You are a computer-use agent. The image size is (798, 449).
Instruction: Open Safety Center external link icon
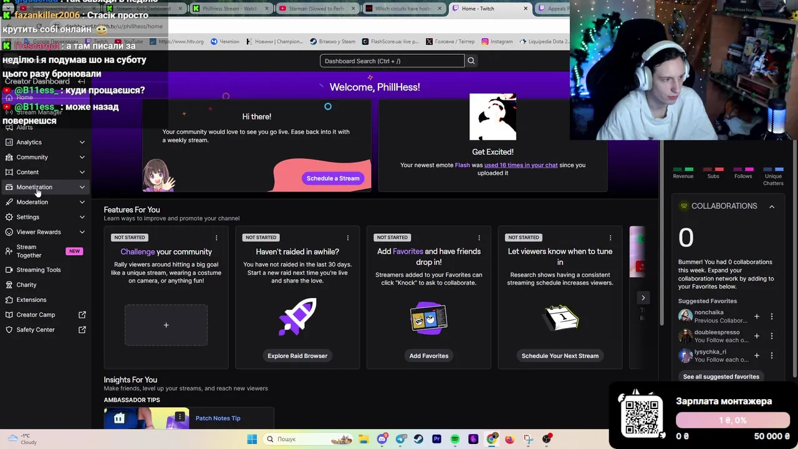(x=82, y=330)
